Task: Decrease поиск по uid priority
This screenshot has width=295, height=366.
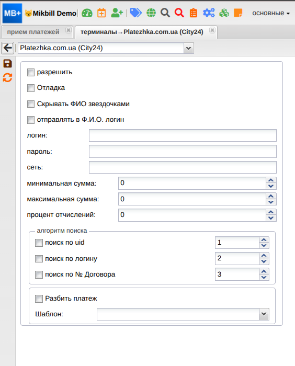Action: click(x=264, y=246)
